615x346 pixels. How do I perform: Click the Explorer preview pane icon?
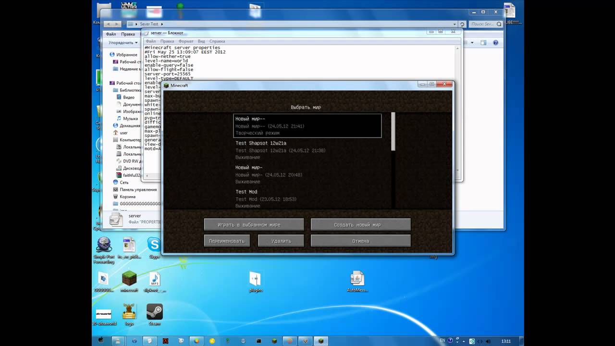point(483,43)
